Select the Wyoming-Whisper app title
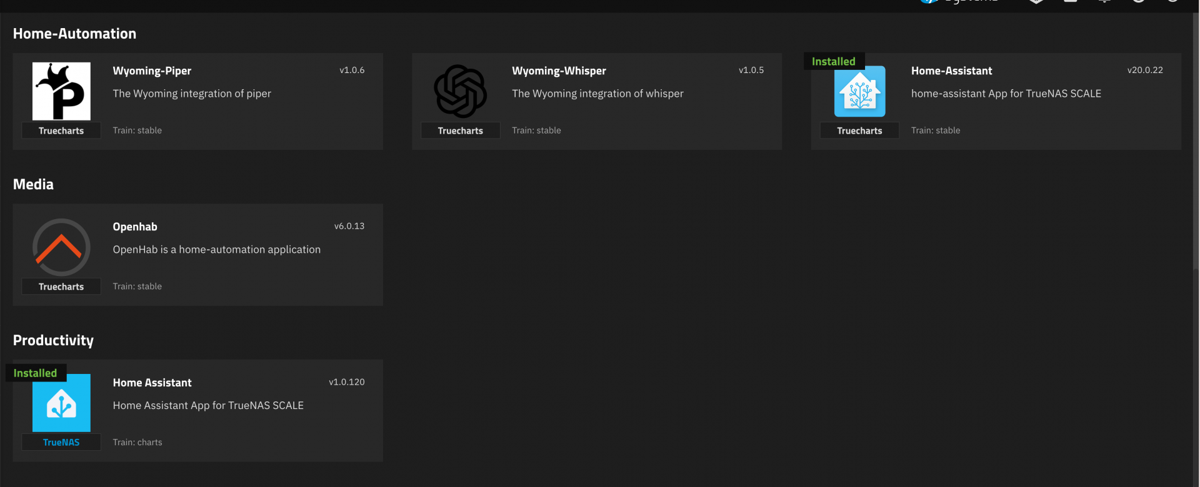Image resolution: width=1200 pixels, height=487 pixels. [x=559, y=71]
